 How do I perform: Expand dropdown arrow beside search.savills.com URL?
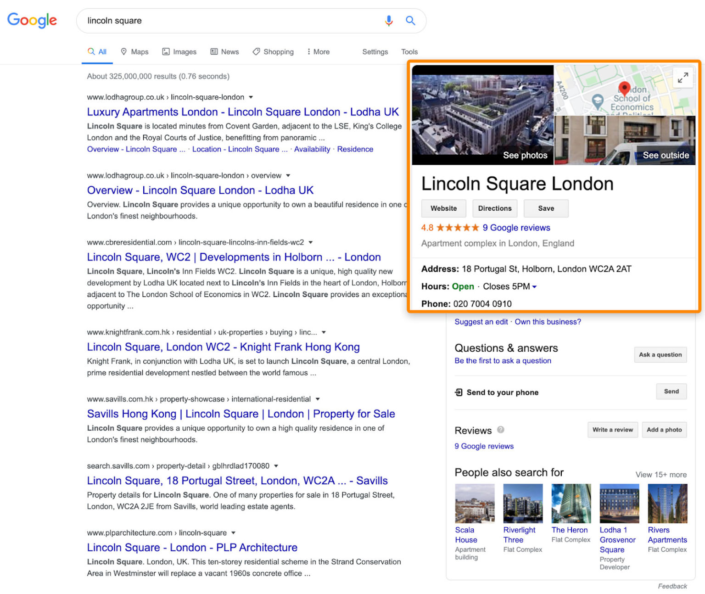(276, 466)
